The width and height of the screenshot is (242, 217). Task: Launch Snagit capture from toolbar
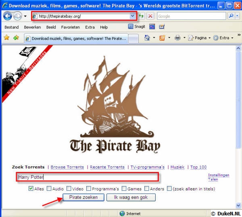coord(137,27)
